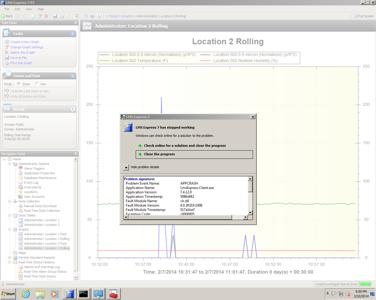Select Alarms and Warnings Log item

click(x=42, y=267)
